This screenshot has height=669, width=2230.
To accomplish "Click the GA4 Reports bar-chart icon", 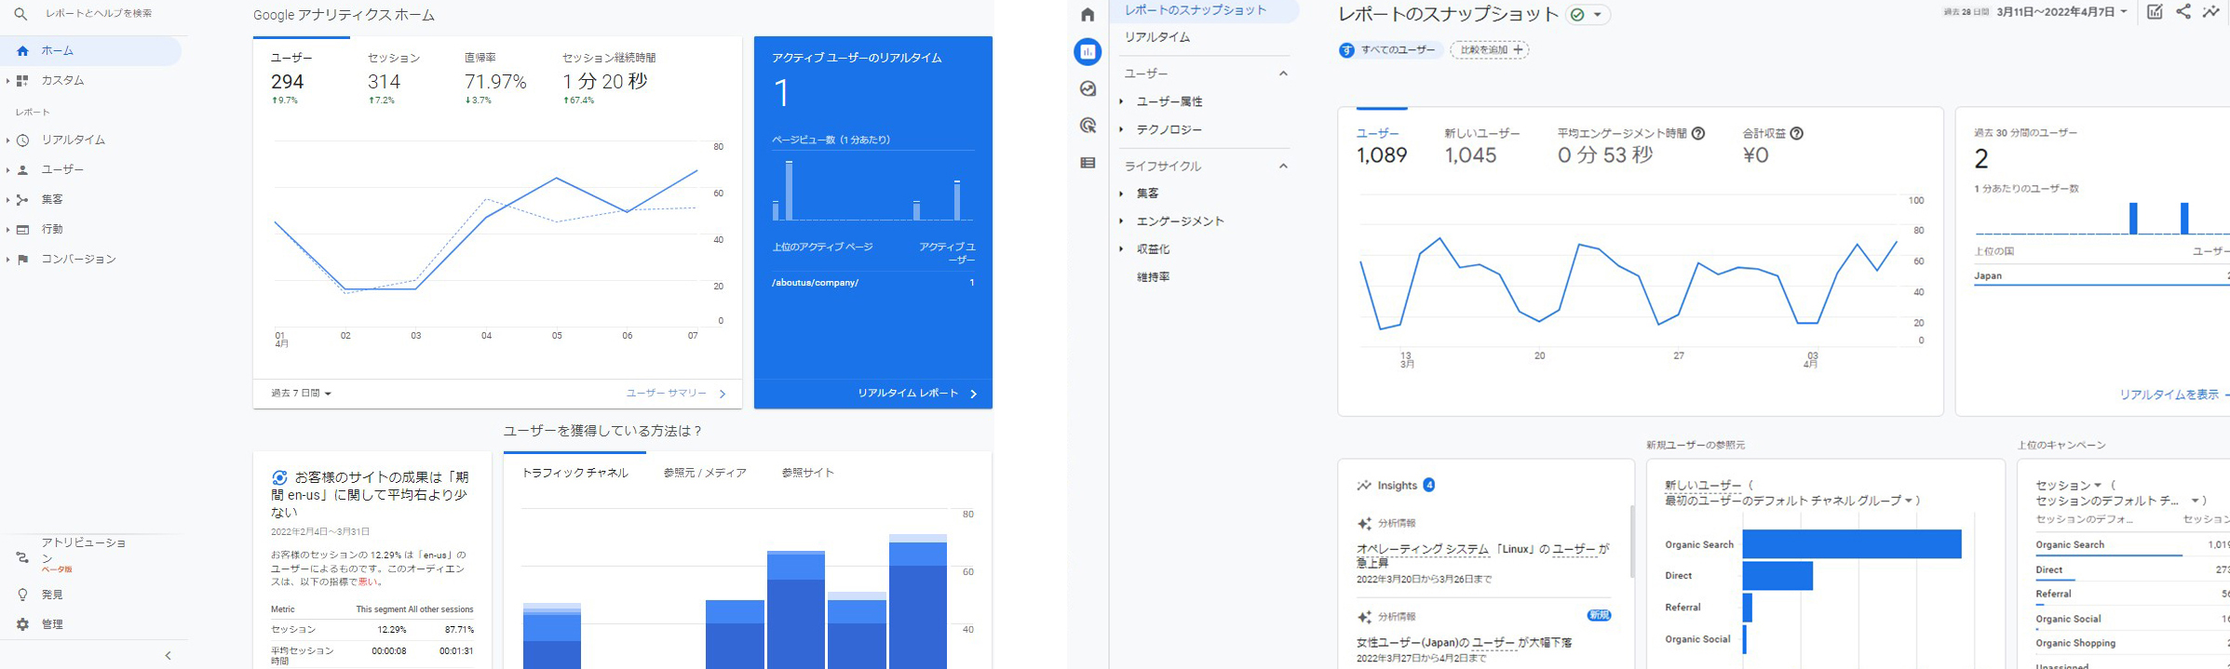I will coord(1088,52).
